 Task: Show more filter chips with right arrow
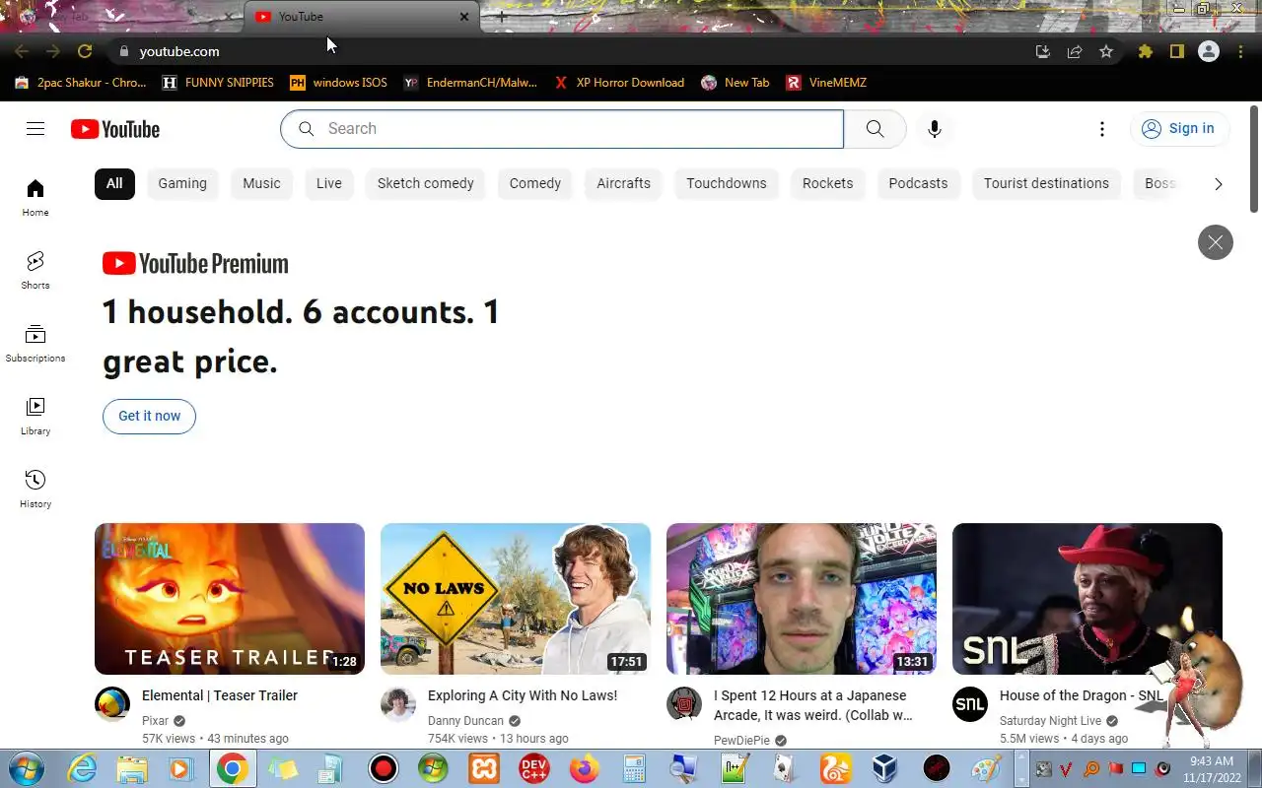click(1219, 184)
